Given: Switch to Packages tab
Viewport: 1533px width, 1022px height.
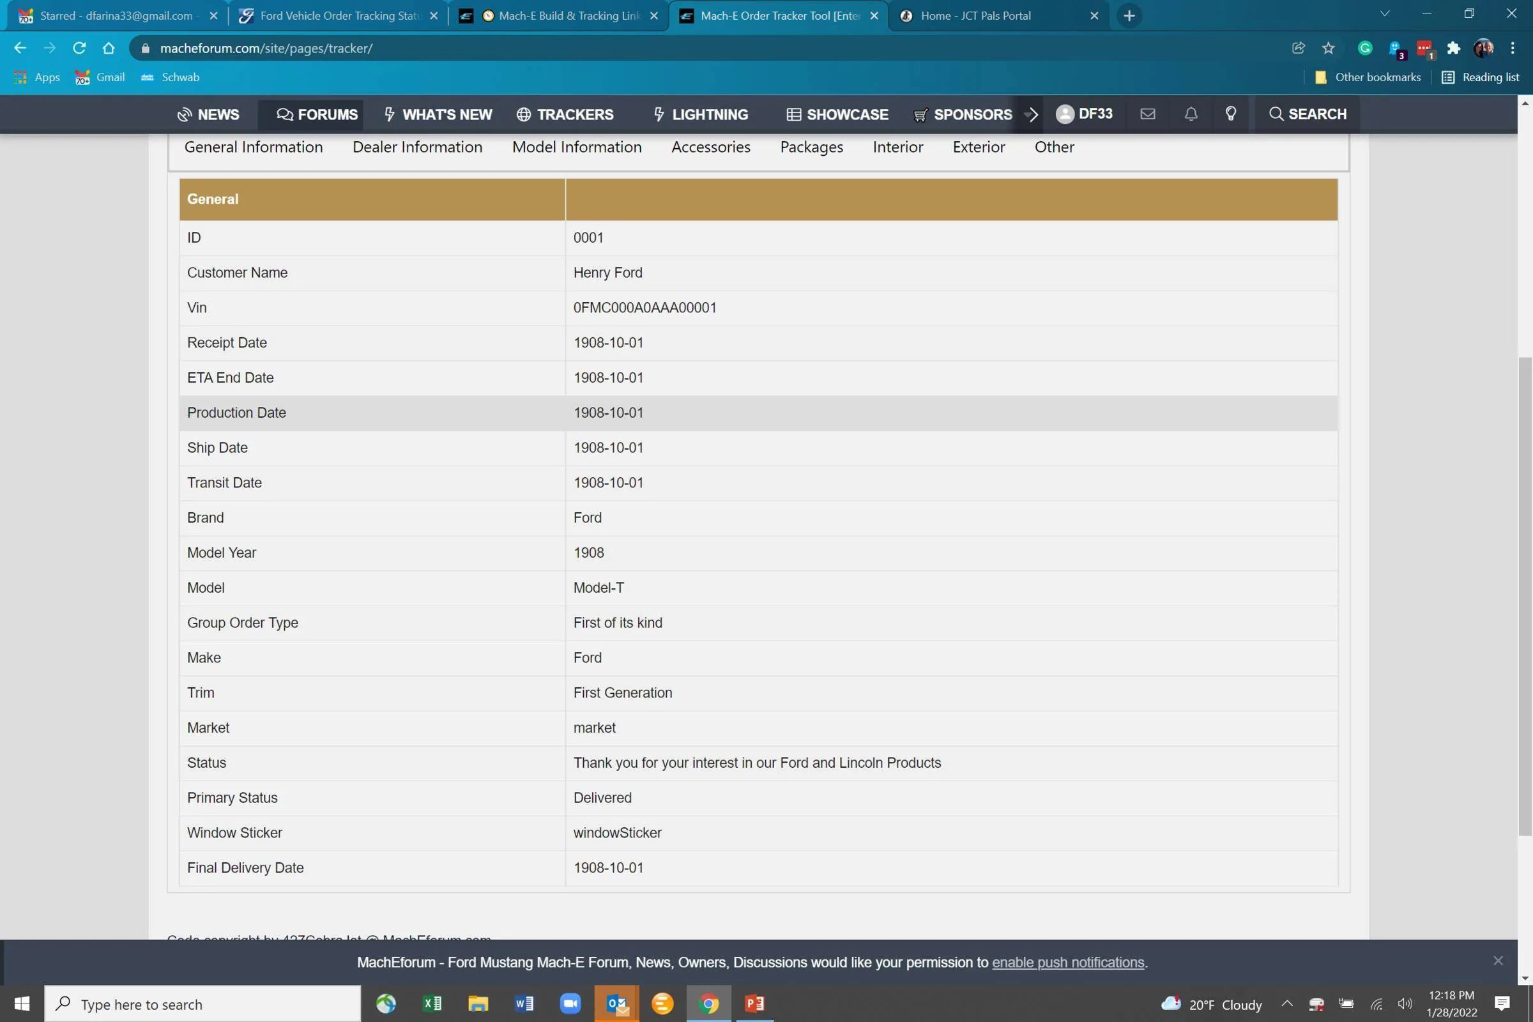Looking at the screenshot, I should pos(811,148).
